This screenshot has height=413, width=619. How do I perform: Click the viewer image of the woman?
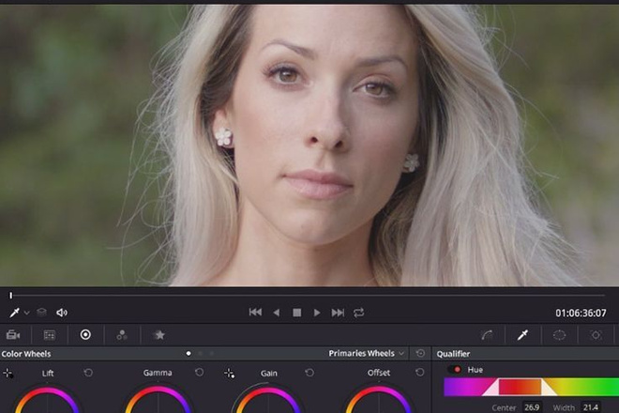309,145
